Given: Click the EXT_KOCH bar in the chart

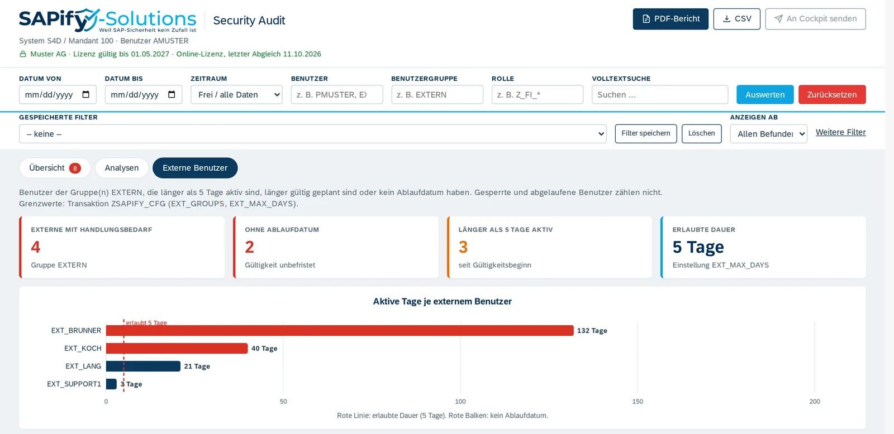Looking at the screenshot, I should point(177,349).
